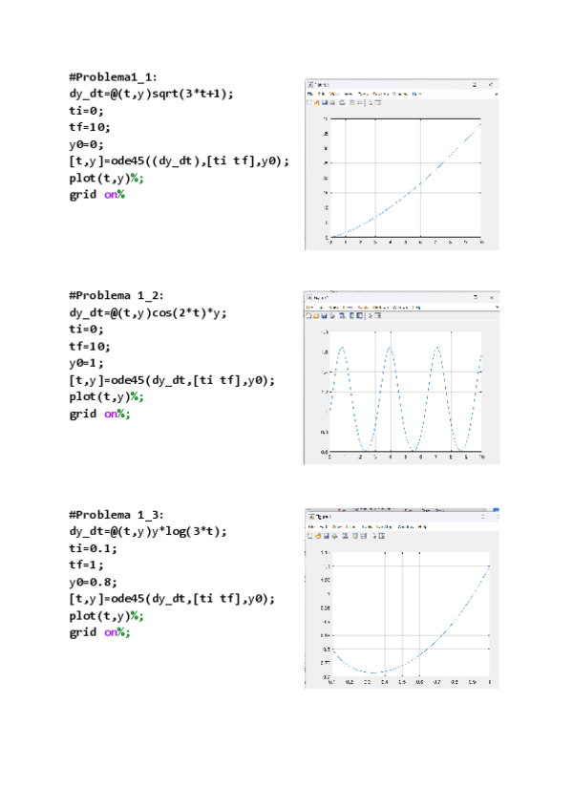573x810 pixels.
Task: Open File menu in Problema 1_1 figure window
Action: (x=310, y=94)
